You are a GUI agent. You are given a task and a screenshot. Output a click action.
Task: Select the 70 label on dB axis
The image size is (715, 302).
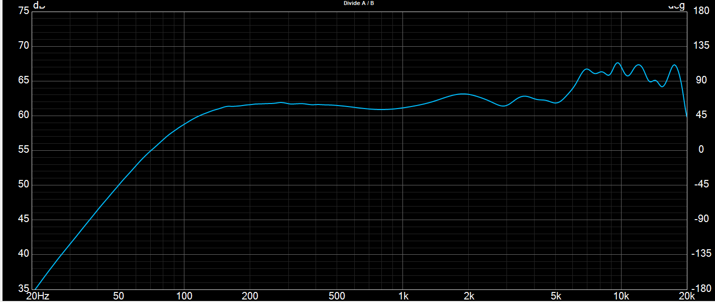(x=23, y=46)
